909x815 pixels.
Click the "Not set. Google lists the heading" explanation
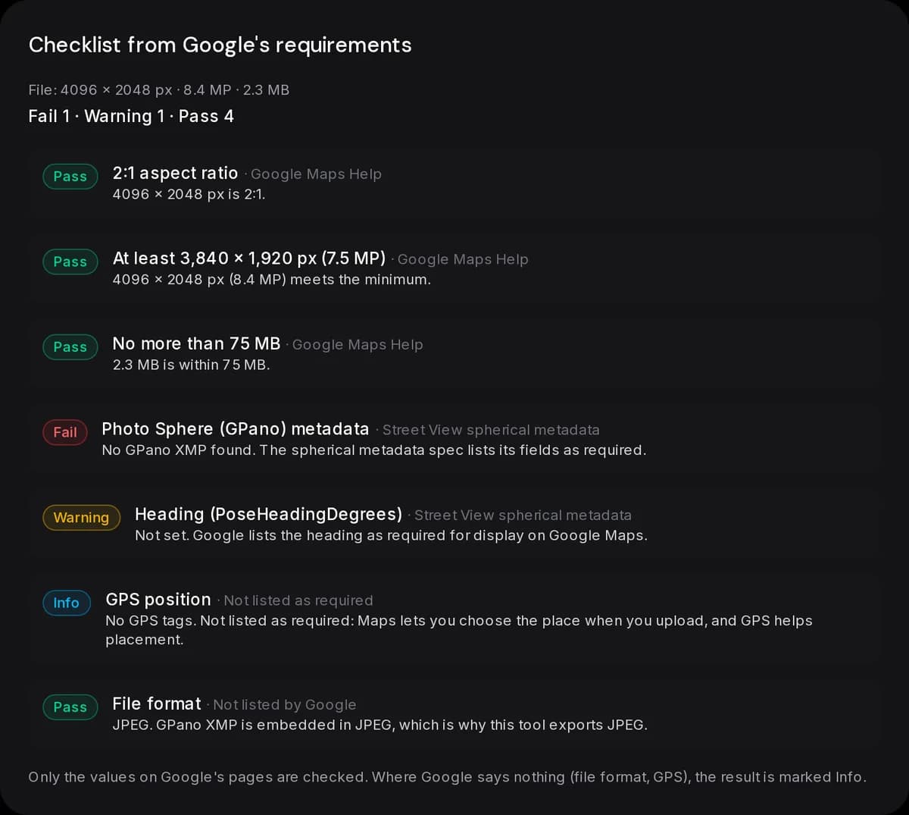(391, 535)
